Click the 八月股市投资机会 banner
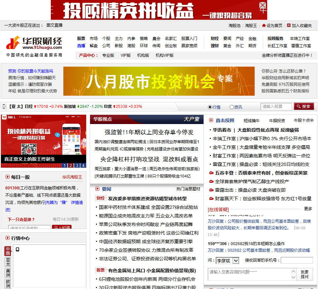 [x=159, y=81]
